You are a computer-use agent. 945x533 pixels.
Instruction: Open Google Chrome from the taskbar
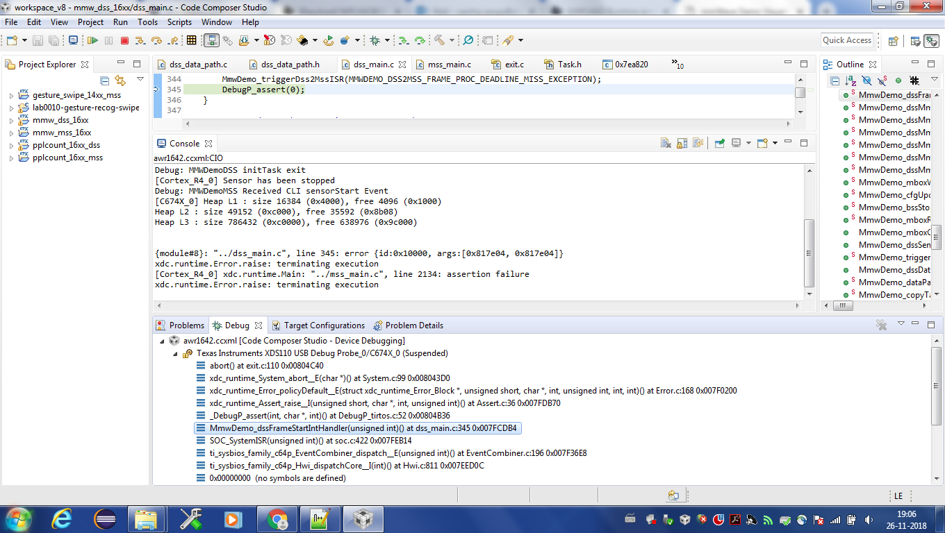pos(277,519)
